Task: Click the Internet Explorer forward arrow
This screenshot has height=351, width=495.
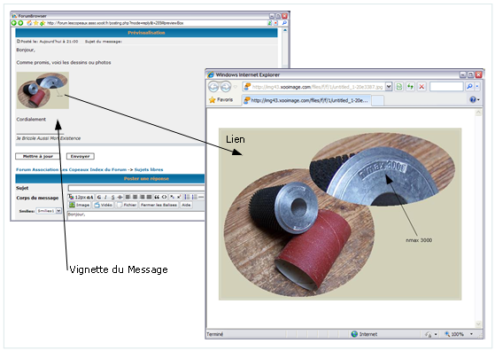Action: click(x=226, y=86)
